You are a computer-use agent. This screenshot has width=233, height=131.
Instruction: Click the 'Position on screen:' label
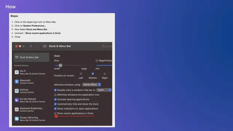click(64, 76)
